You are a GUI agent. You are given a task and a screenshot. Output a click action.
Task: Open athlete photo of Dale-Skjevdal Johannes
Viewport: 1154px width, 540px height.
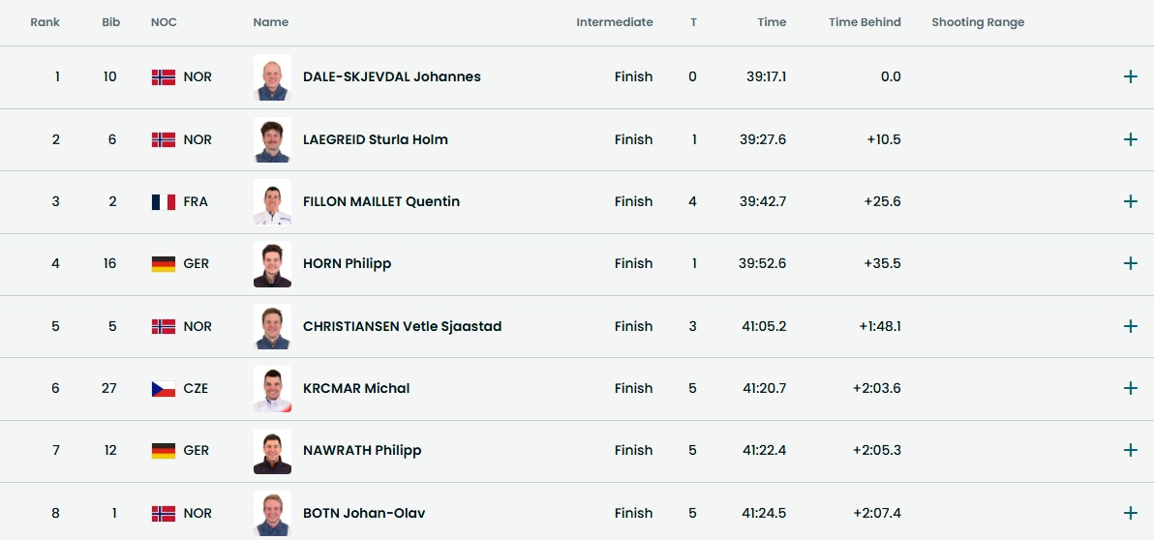[x=272, y=77]
